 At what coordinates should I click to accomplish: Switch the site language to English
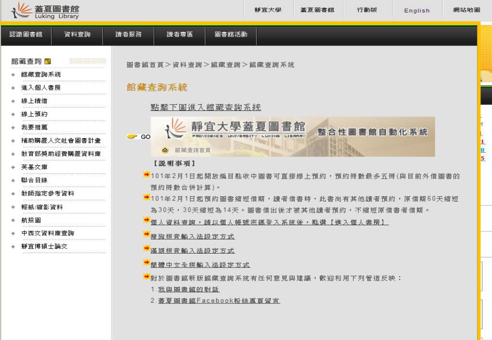click(x=416, y=11)
